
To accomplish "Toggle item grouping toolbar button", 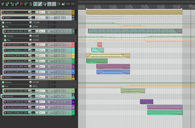I will (40, 4).
